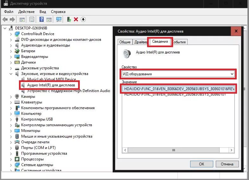The width and height of the screenshot is (249, 180).
Task: Click the Батареи battery icon
Action: 17,51
